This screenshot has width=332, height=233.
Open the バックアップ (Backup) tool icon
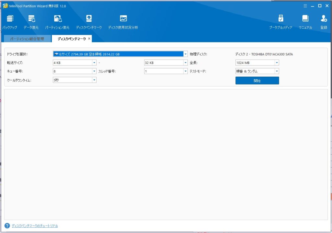(x=10, y=18)
